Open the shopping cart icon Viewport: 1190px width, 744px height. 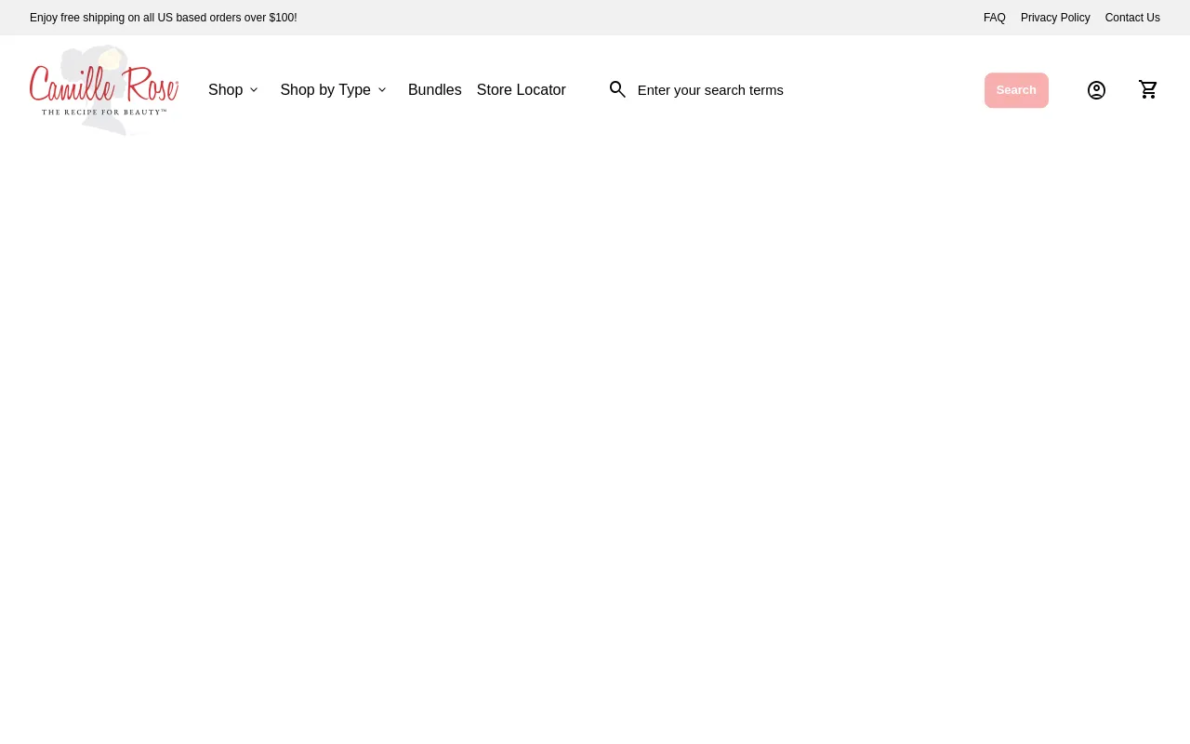tap(1148, 90)
